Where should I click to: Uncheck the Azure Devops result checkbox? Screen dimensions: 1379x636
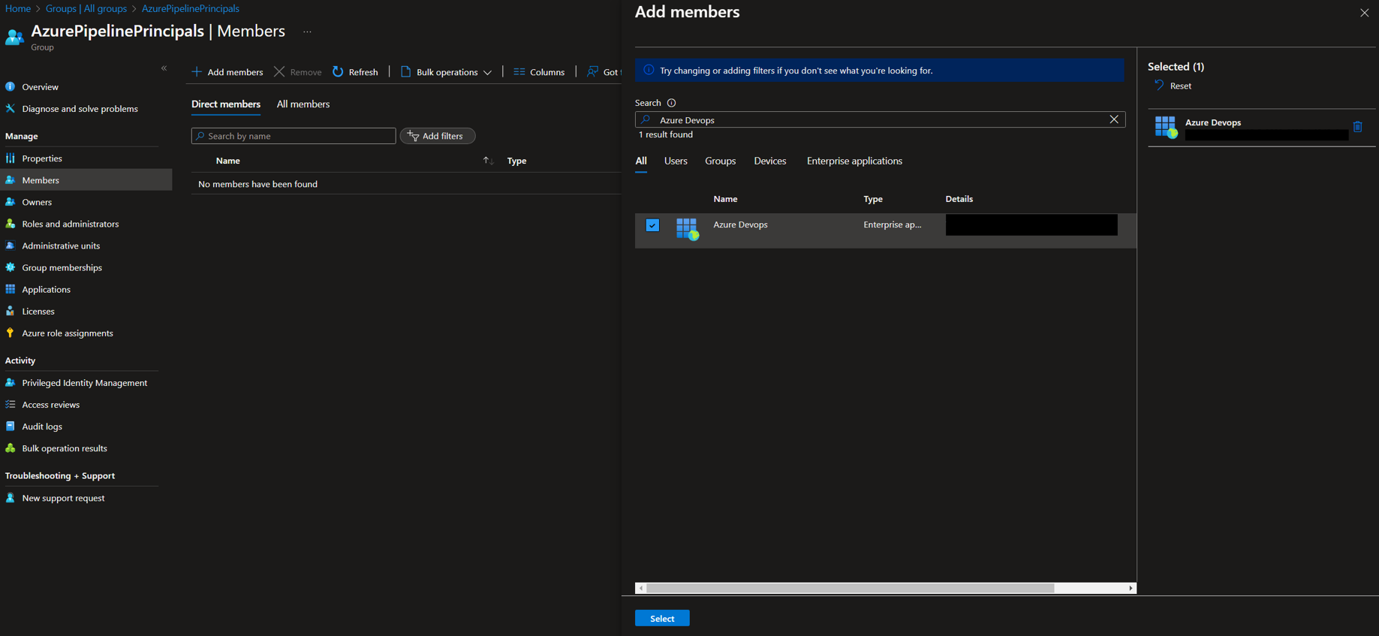tap(652, 225)
